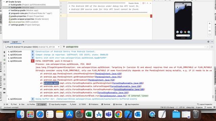This screenshot has width=216, height=121.
Task: Zoom in the emulator display
Action: pos(210,24)
